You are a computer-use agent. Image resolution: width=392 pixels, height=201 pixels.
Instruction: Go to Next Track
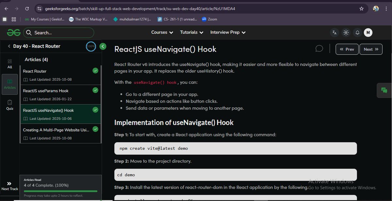point(9,186)
